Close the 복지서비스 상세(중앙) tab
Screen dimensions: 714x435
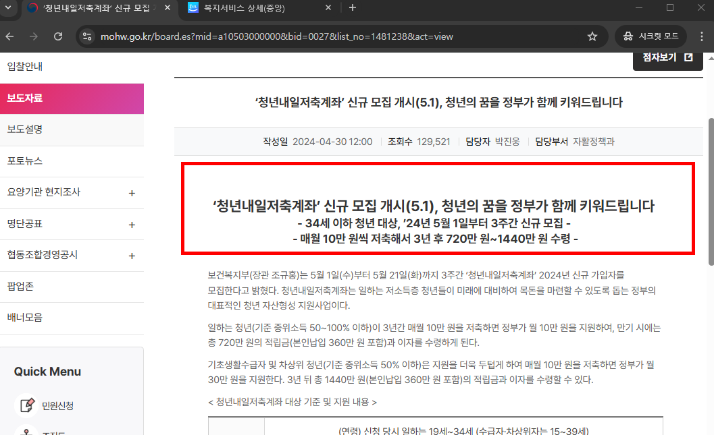(x=328, y=7)
